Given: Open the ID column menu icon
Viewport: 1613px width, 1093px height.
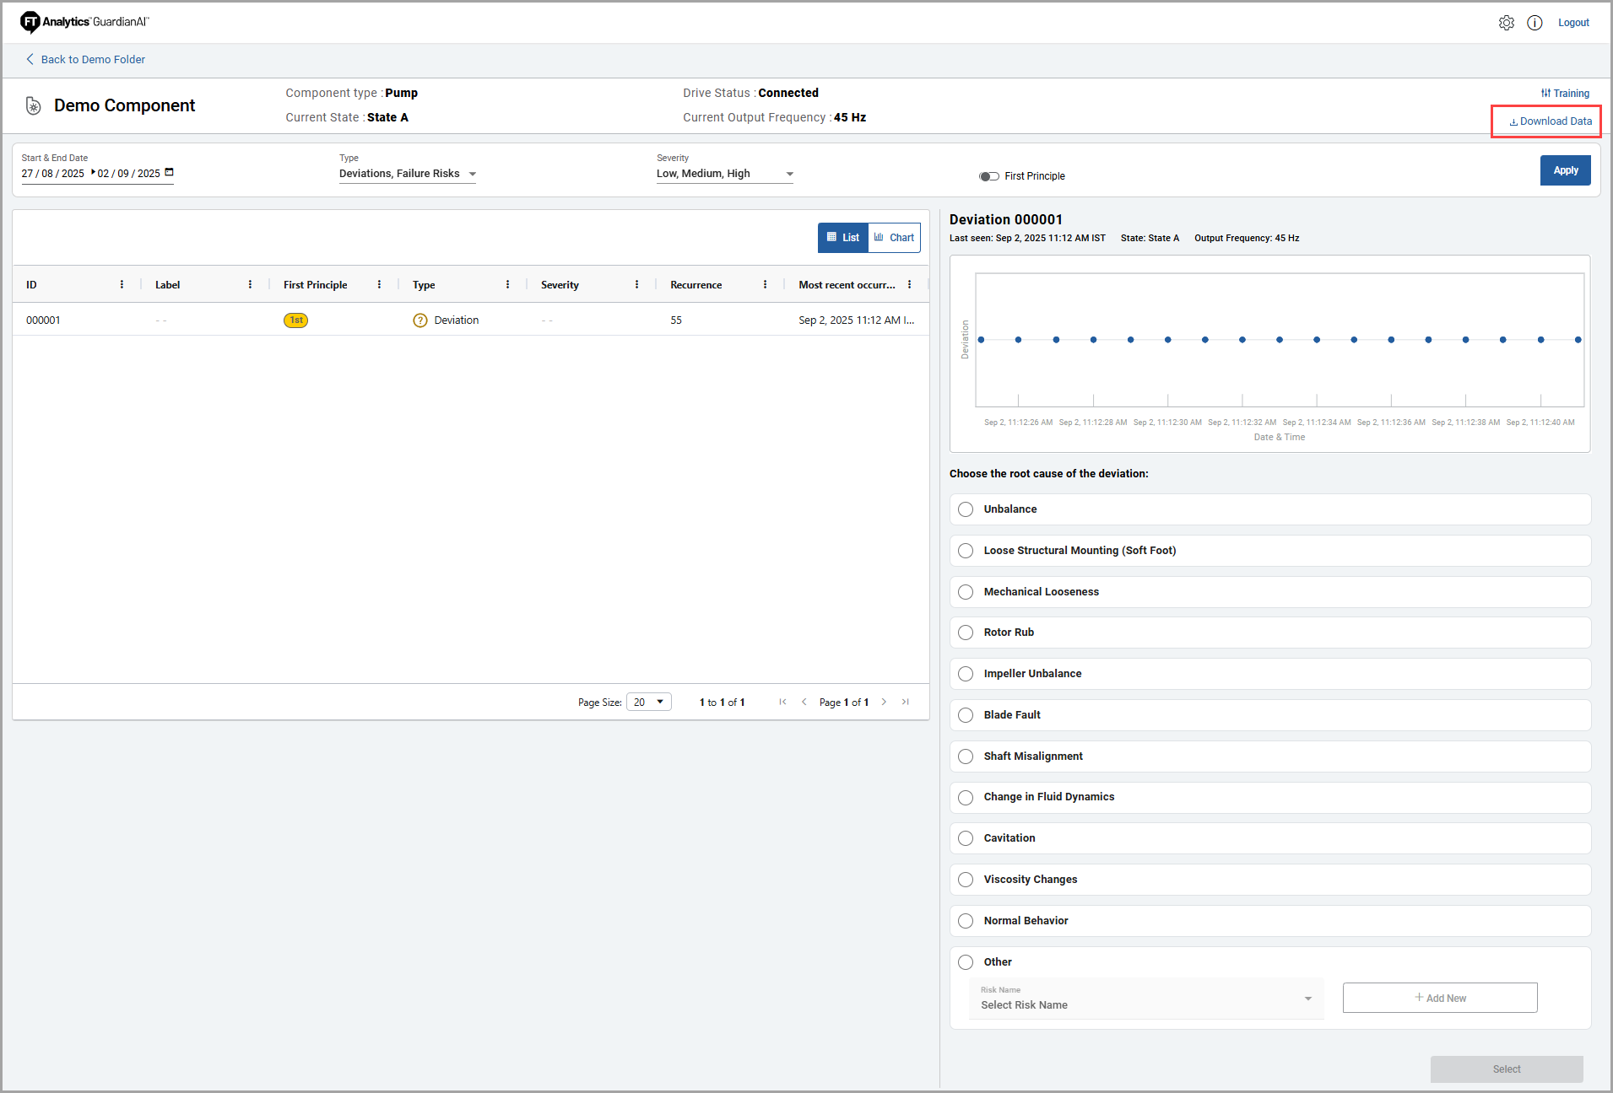Looking at the screenshot, I should 122,285.
